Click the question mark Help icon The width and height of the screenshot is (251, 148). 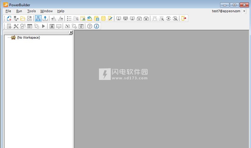pos(90,26)
